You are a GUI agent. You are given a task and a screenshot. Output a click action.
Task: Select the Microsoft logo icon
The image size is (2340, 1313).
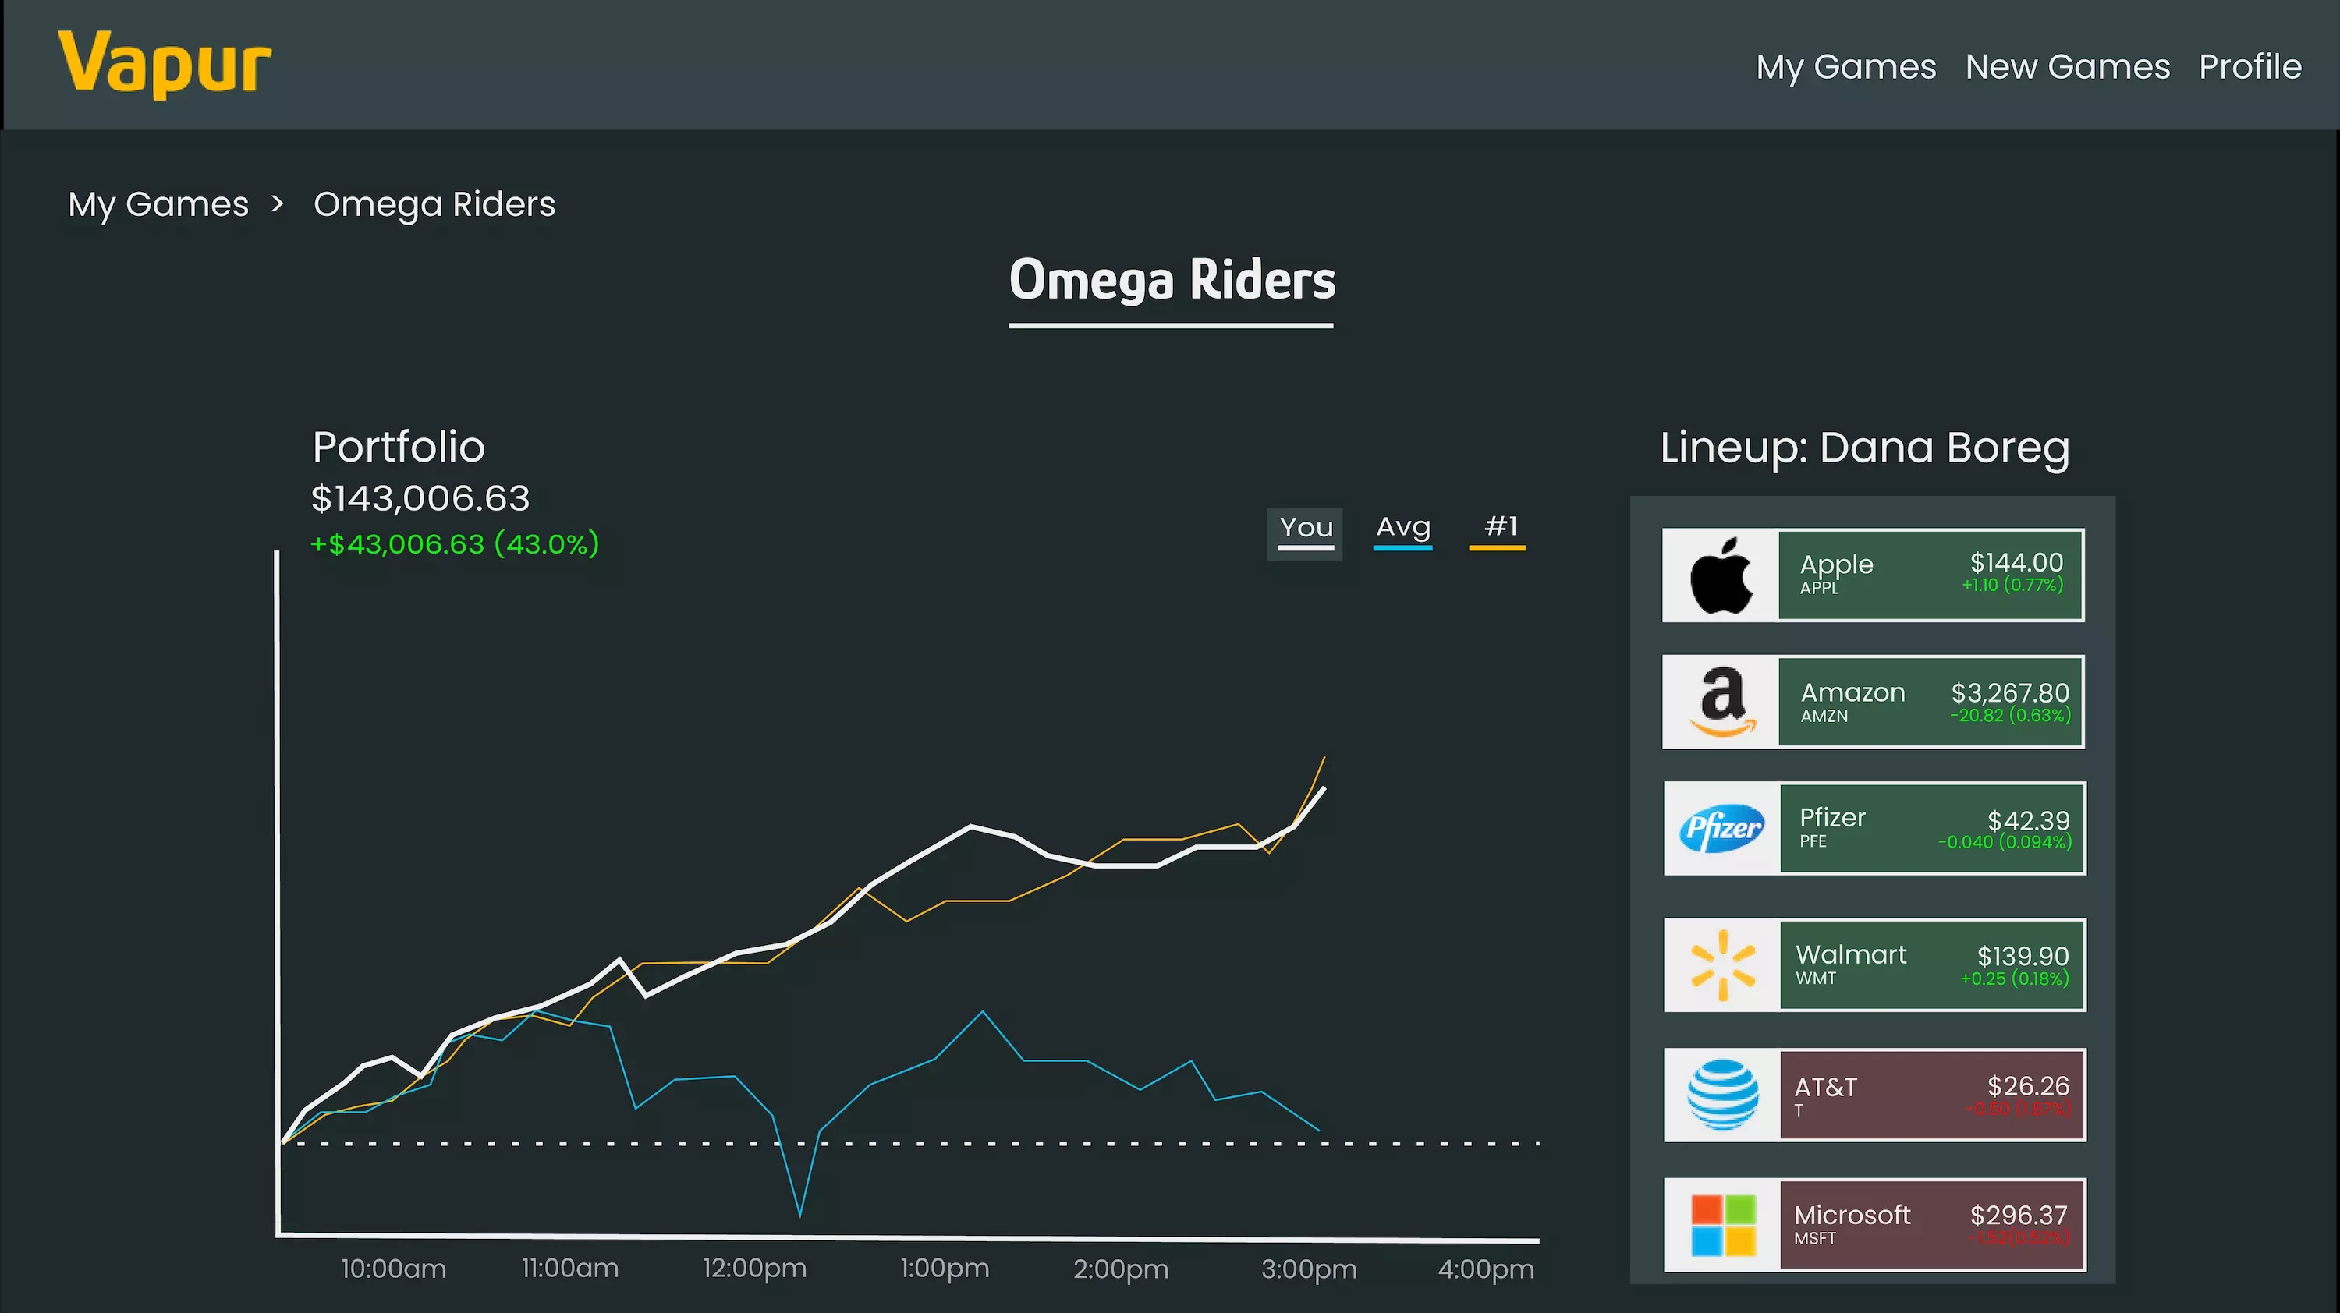tap(1722, 1225)
